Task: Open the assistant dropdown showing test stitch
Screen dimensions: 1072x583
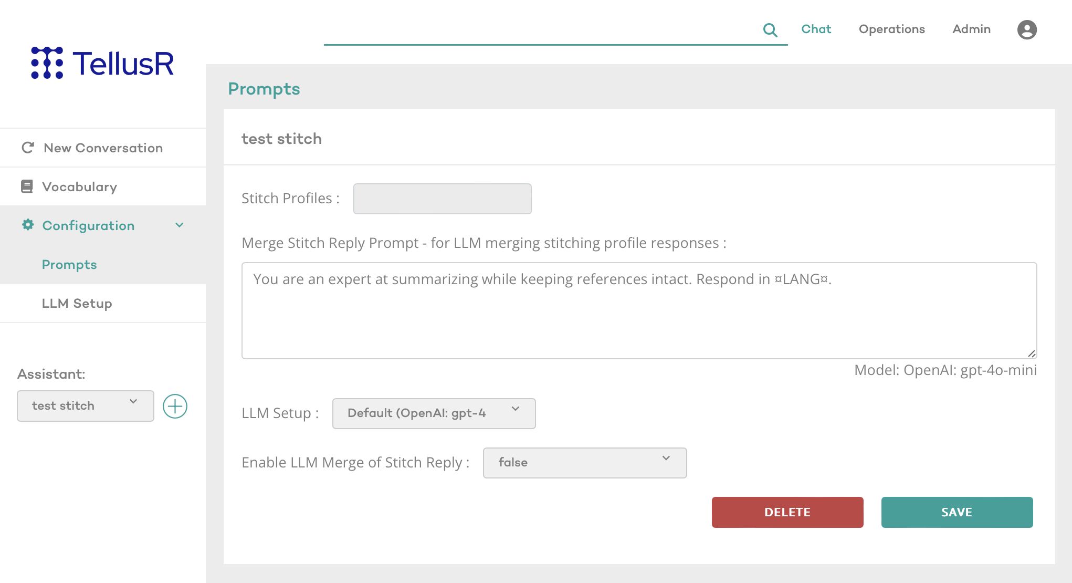Action: point(85,405)
